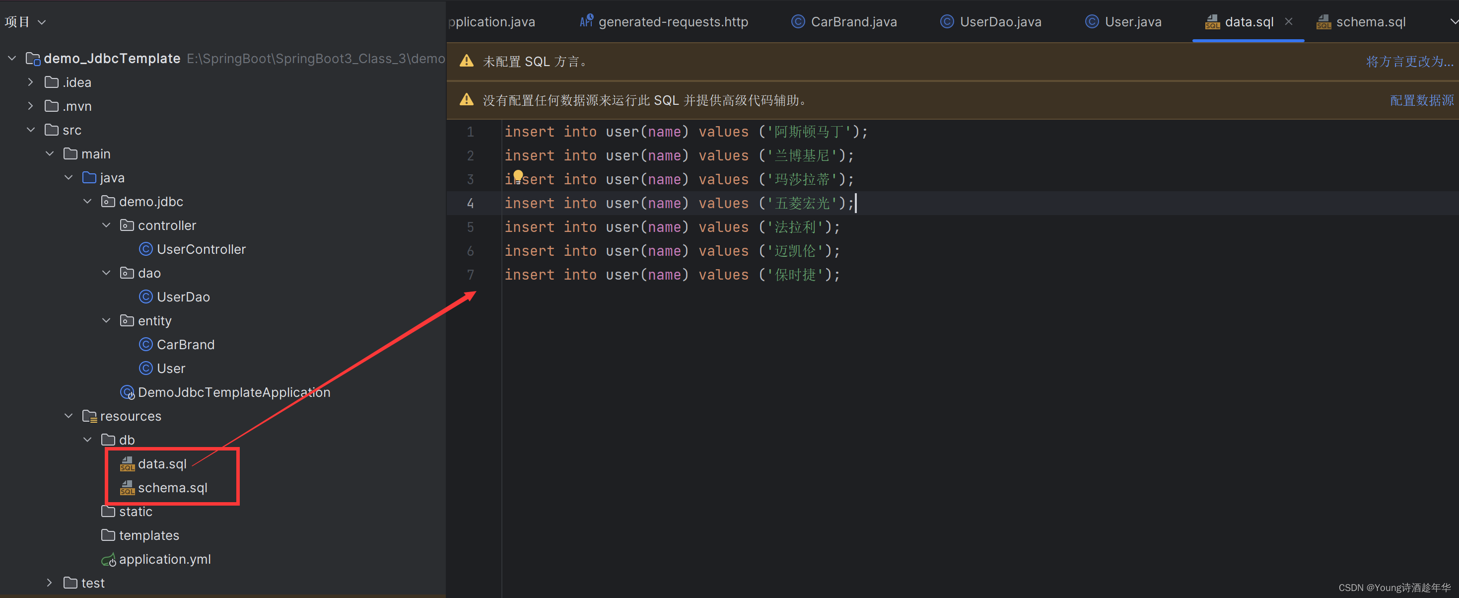Collapse the resources folder
This screenshot has width=1459, height=598.
(x=69, y=416)
